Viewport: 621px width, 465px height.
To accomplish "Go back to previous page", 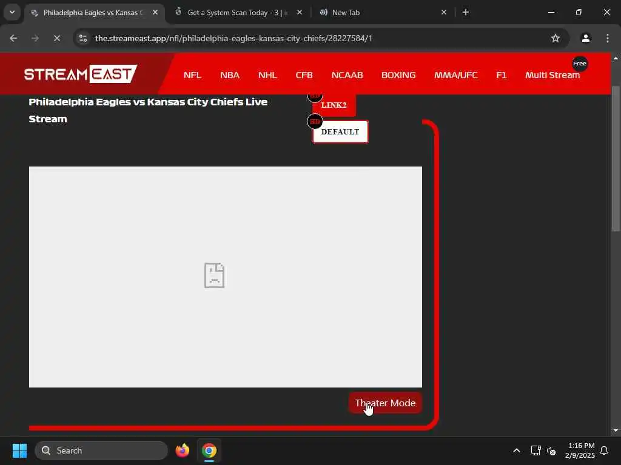I will (x=13, y=38).
